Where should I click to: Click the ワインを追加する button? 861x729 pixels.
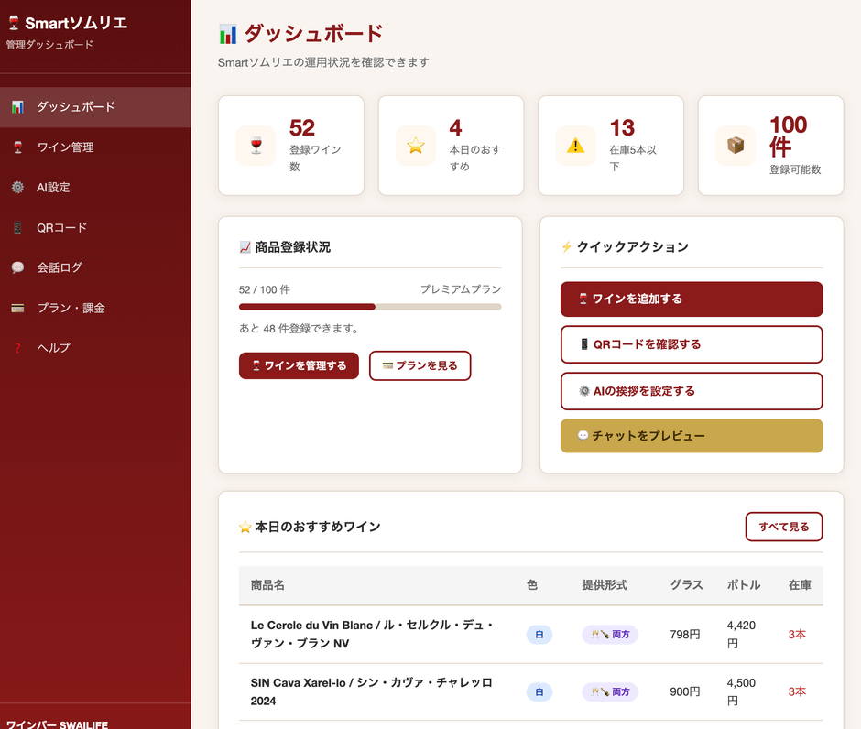pos(692,299)
